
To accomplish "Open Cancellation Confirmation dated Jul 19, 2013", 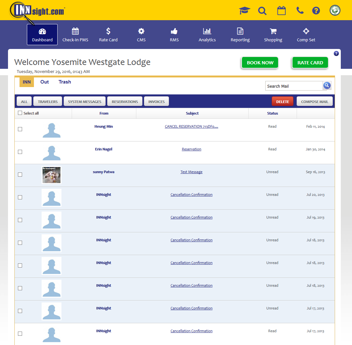I will [191, 217].
